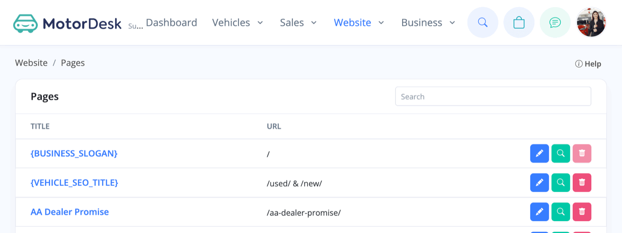Open the shopping bag icon
The image size is (622, 233).
pos(519,23)
